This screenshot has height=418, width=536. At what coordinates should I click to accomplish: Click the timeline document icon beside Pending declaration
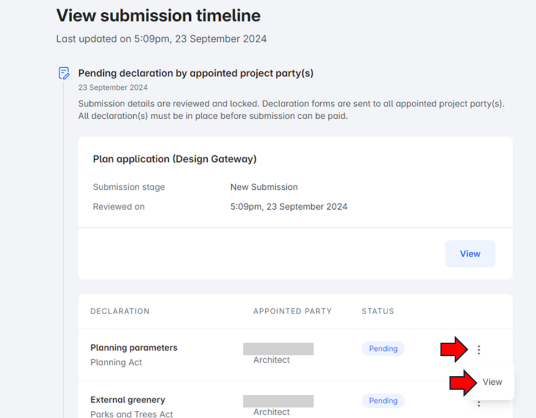[64, 73]
